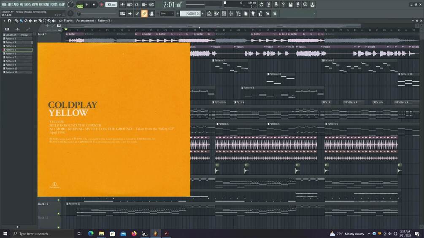Toggle loop recording icon
The height and width of the screenshot is (238, 424).
coord(152,5)
